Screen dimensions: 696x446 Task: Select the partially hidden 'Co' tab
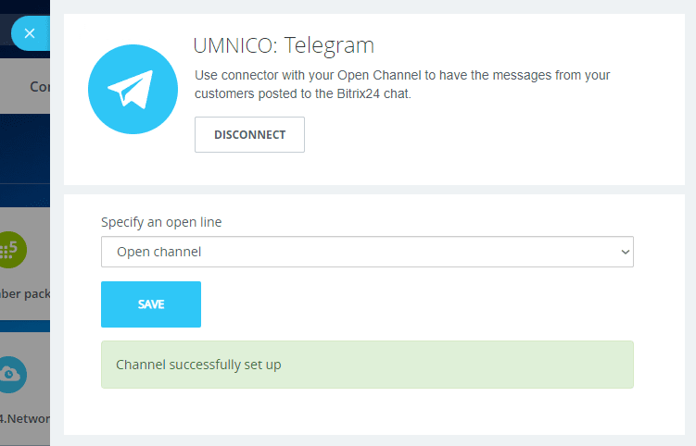point(39,86)
